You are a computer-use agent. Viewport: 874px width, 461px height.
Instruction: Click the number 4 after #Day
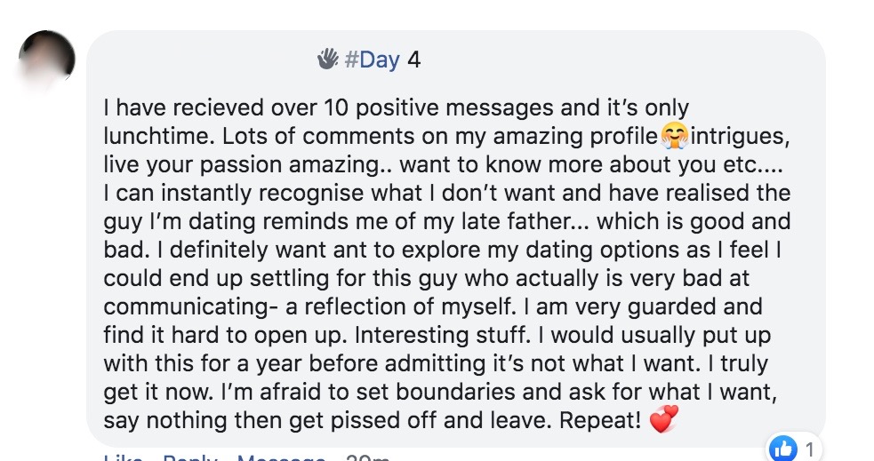click(x=413, y=60)
